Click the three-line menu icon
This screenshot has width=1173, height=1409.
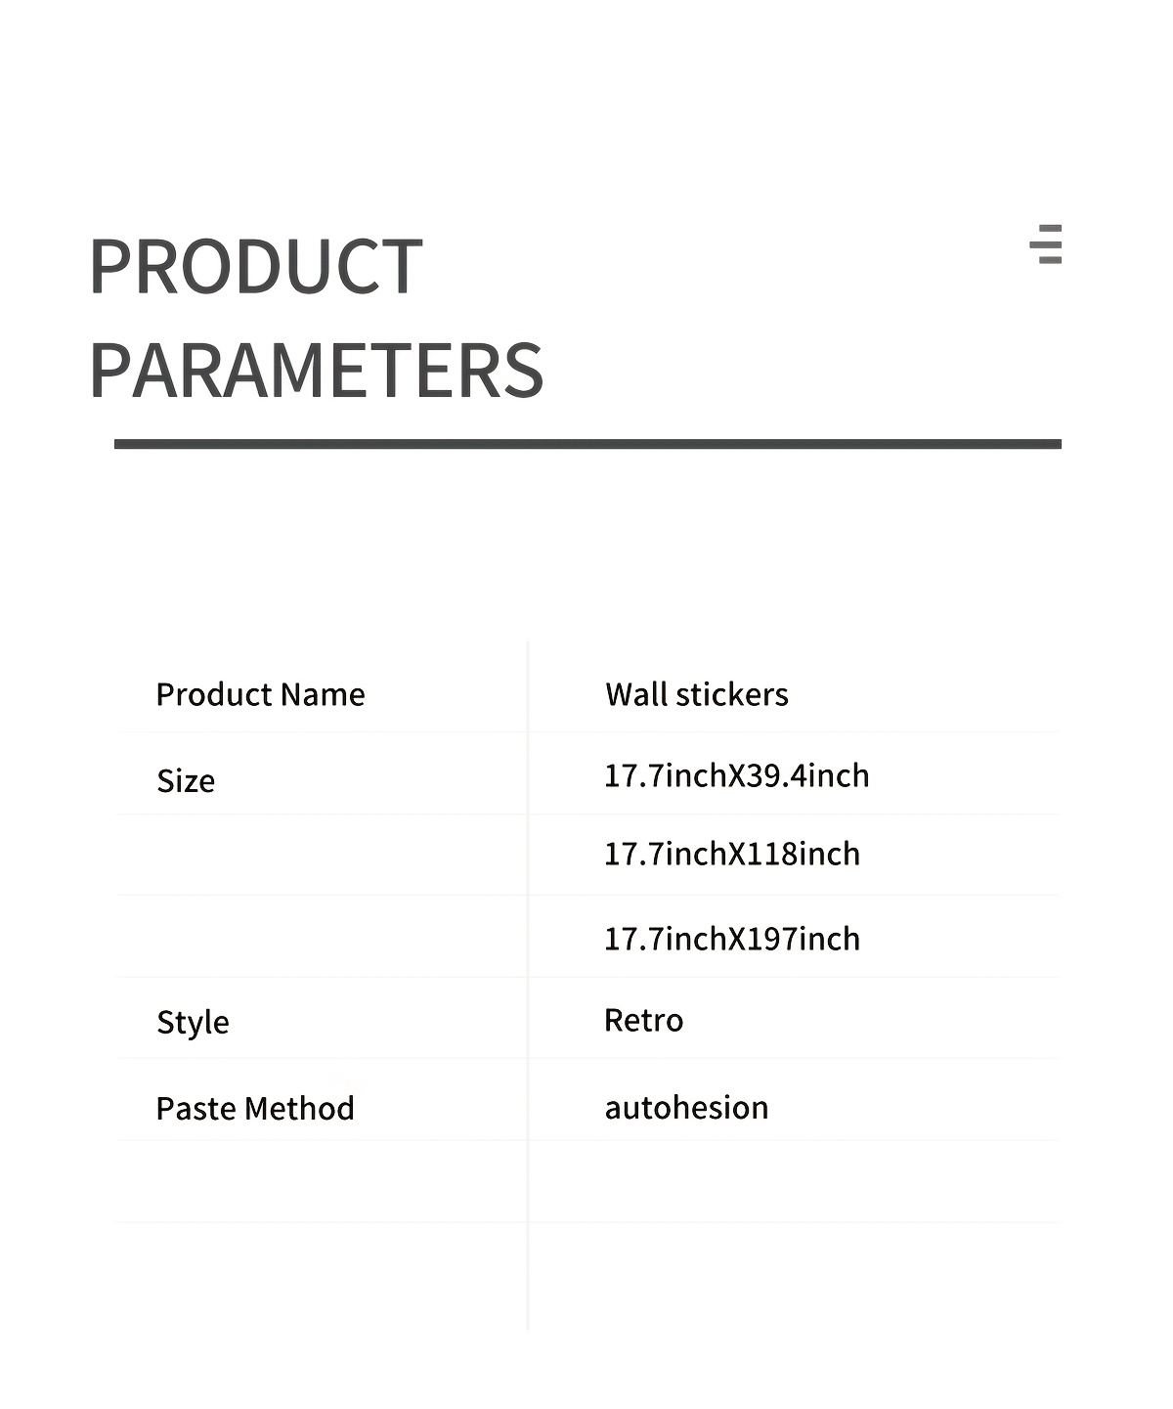1046,243
